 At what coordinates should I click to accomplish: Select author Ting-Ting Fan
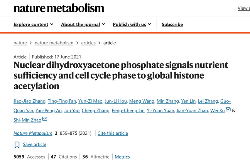pos(62,101)
